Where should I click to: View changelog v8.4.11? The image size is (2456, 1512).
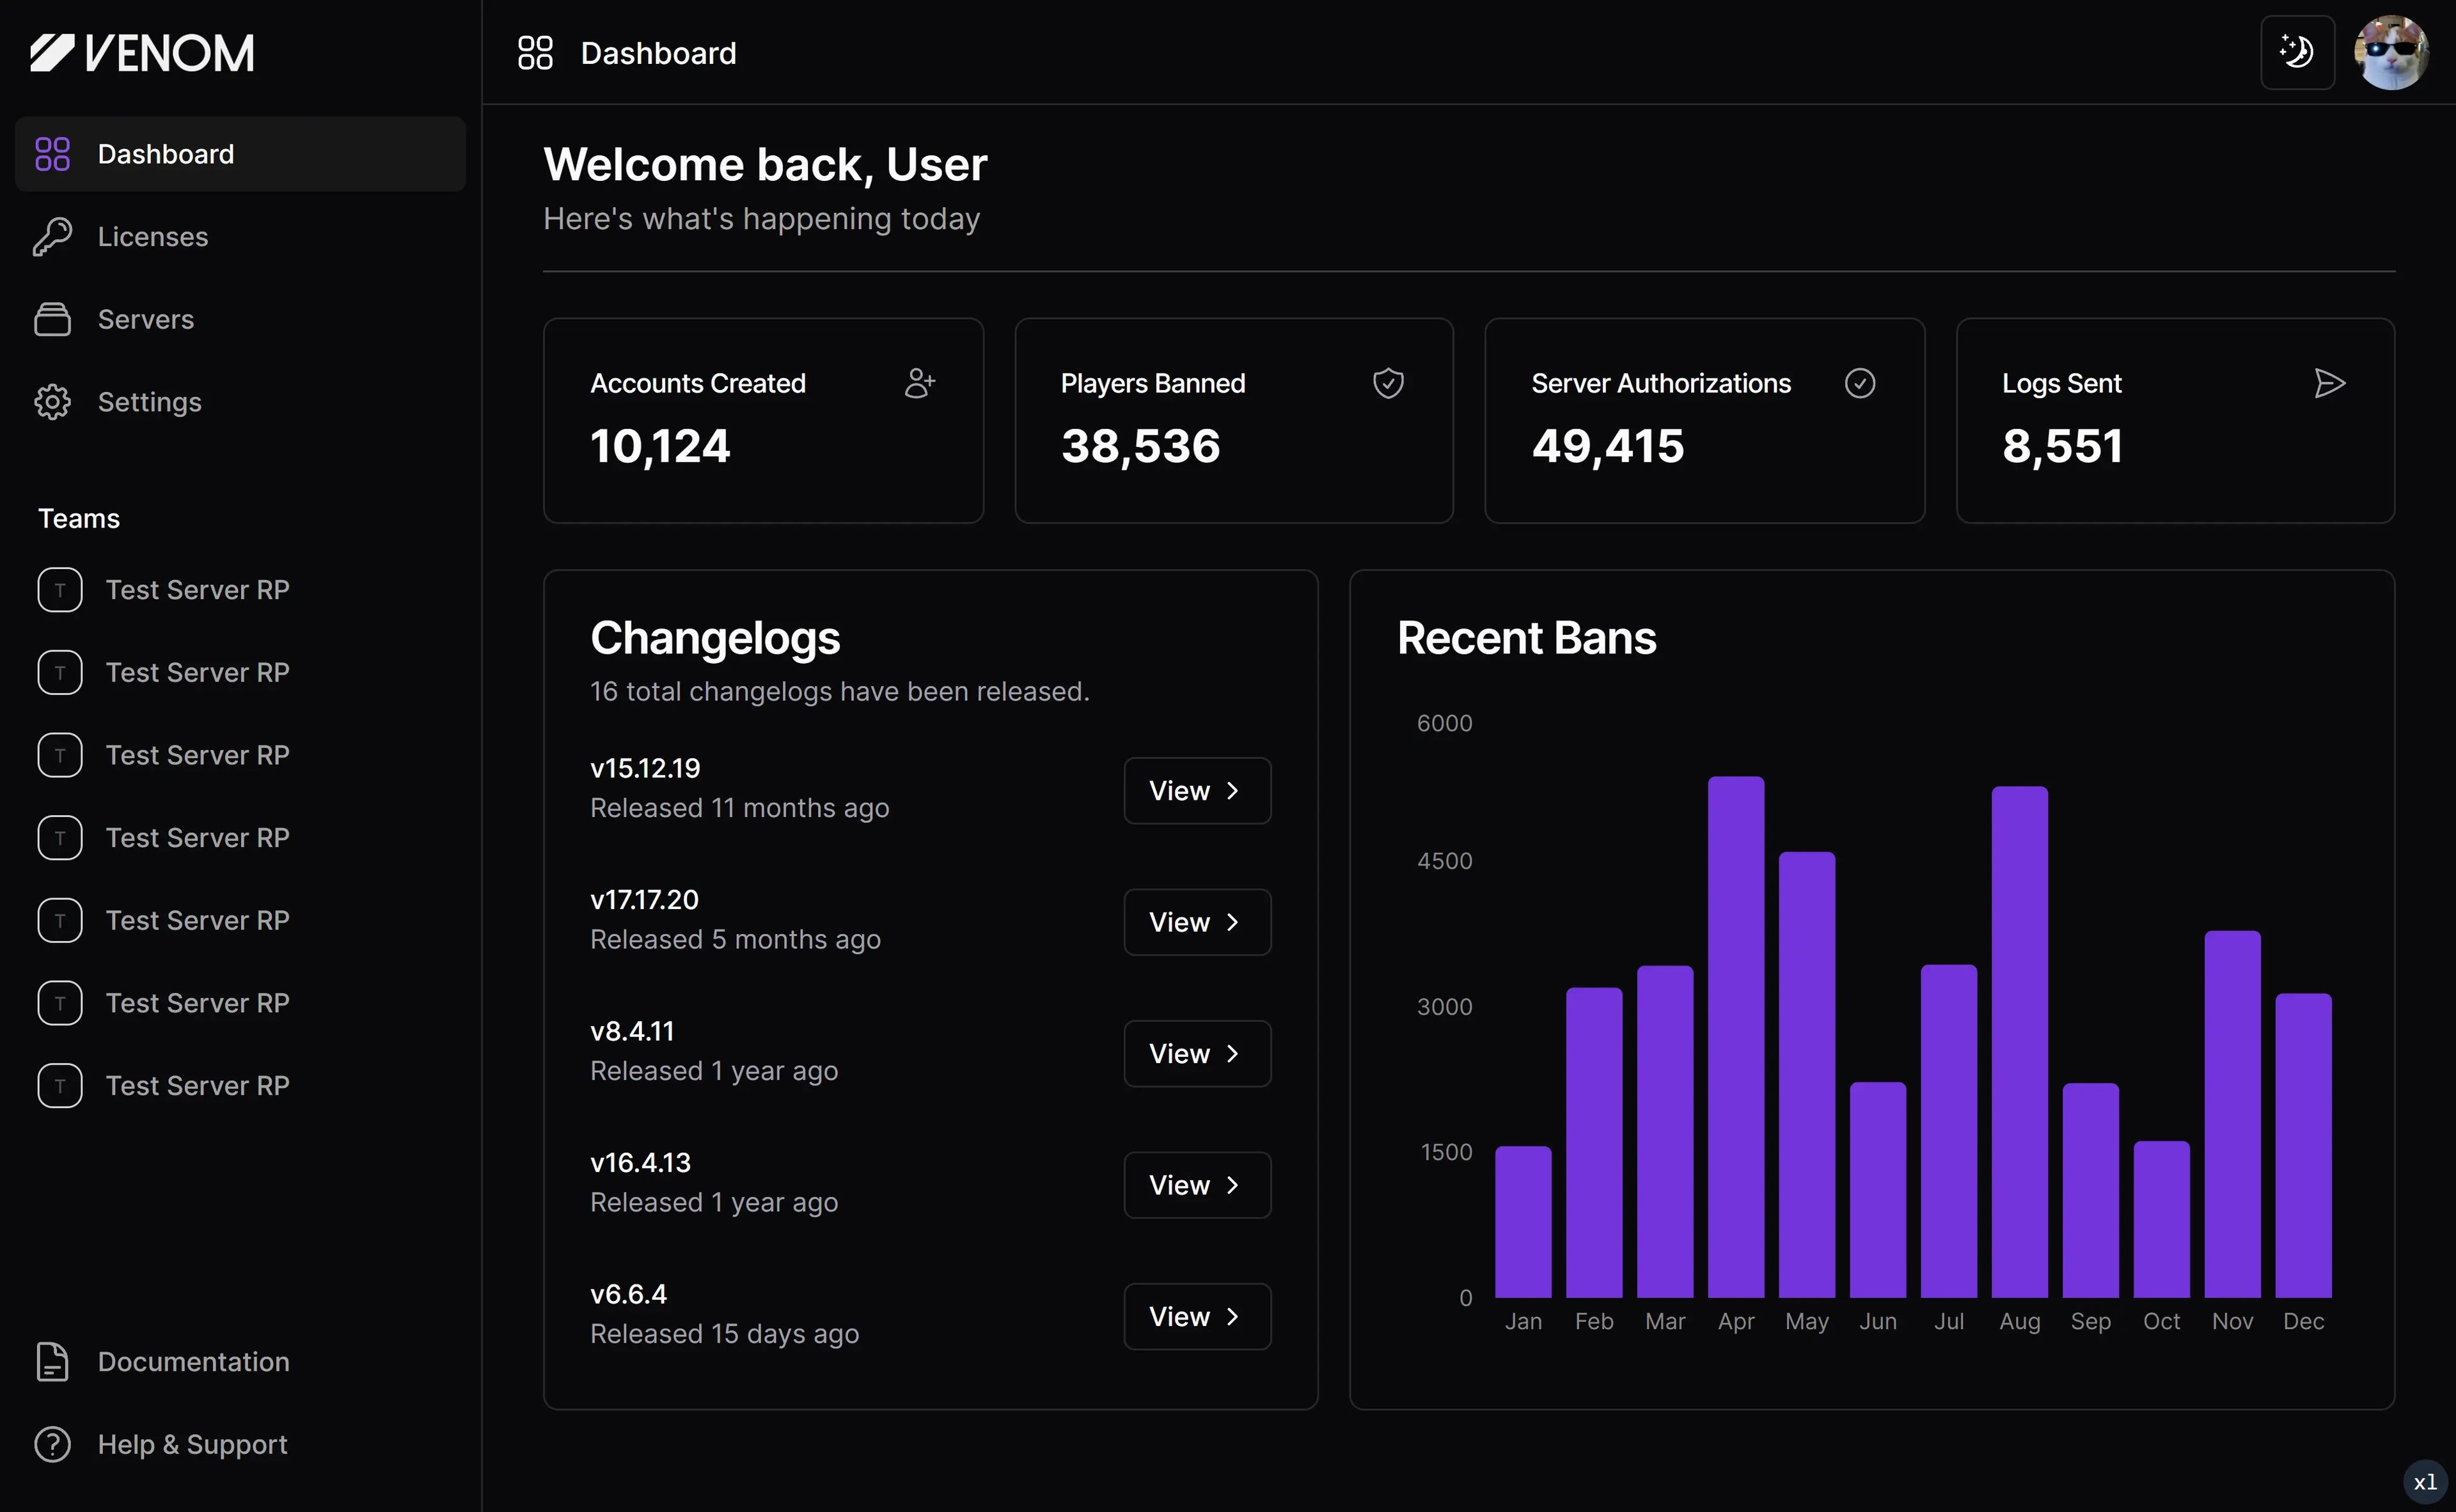1197,1054
